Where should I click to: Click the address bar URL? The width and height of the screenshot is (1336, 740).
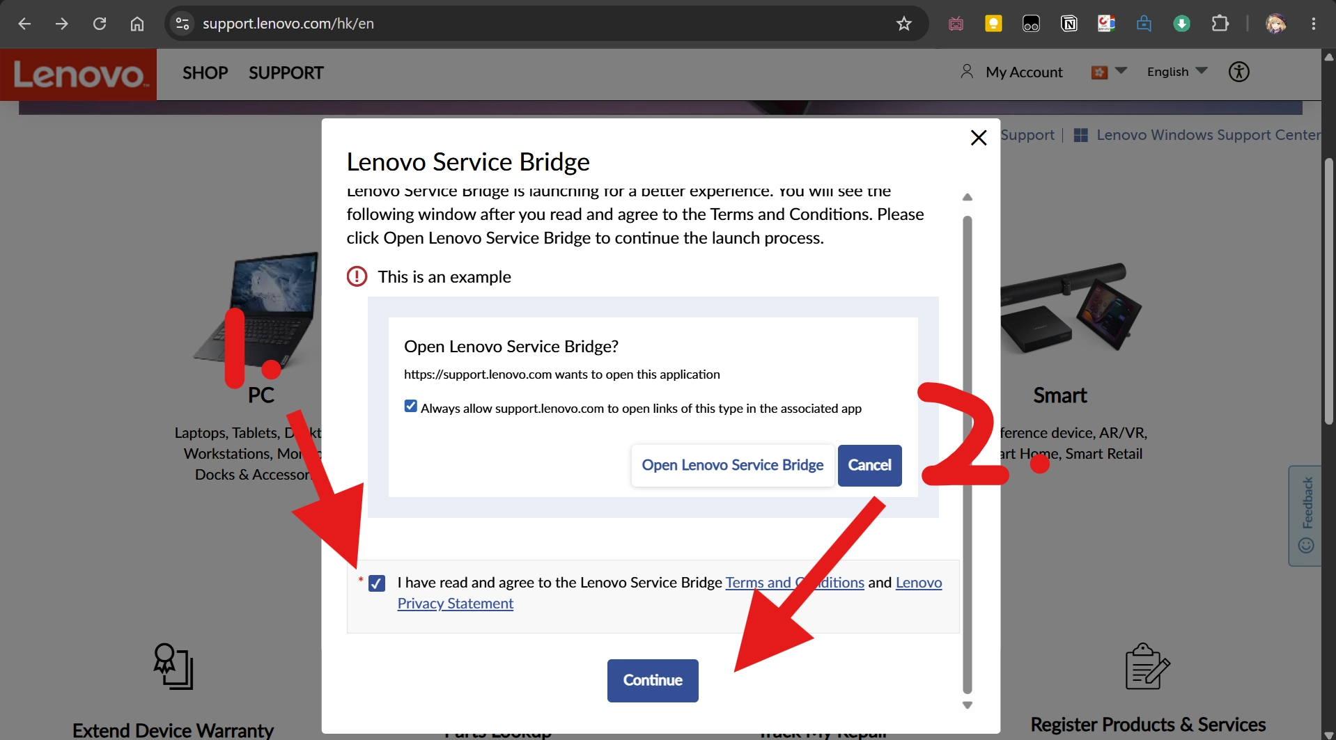(x=288, y=24)
